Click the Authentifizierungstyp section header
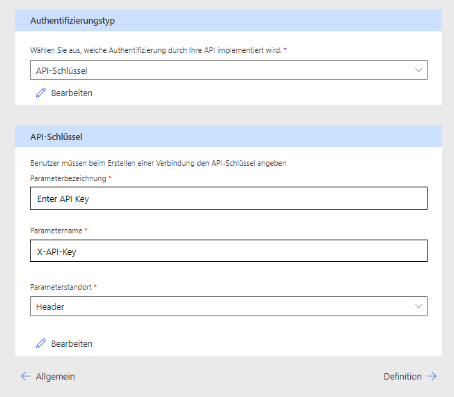This screenshot has width=454, height=397. [x=72, y=21]
